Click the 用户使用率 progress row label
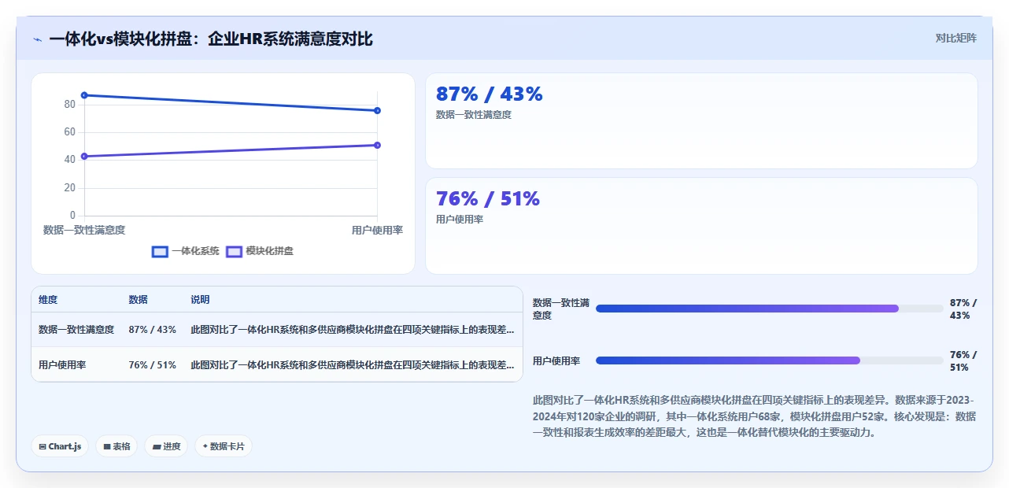 click(556, 360)
